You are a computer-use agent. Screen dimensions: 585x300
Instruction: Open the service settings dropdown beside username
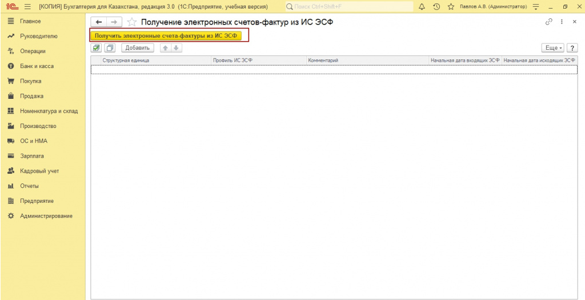(x=535, y=6)
